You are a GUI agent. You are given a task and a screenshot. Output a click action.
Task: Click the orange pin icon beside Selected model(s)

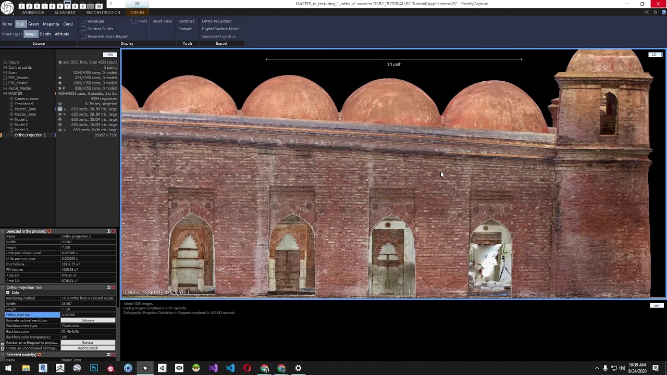pyautogui.click(x=39, y=355)
